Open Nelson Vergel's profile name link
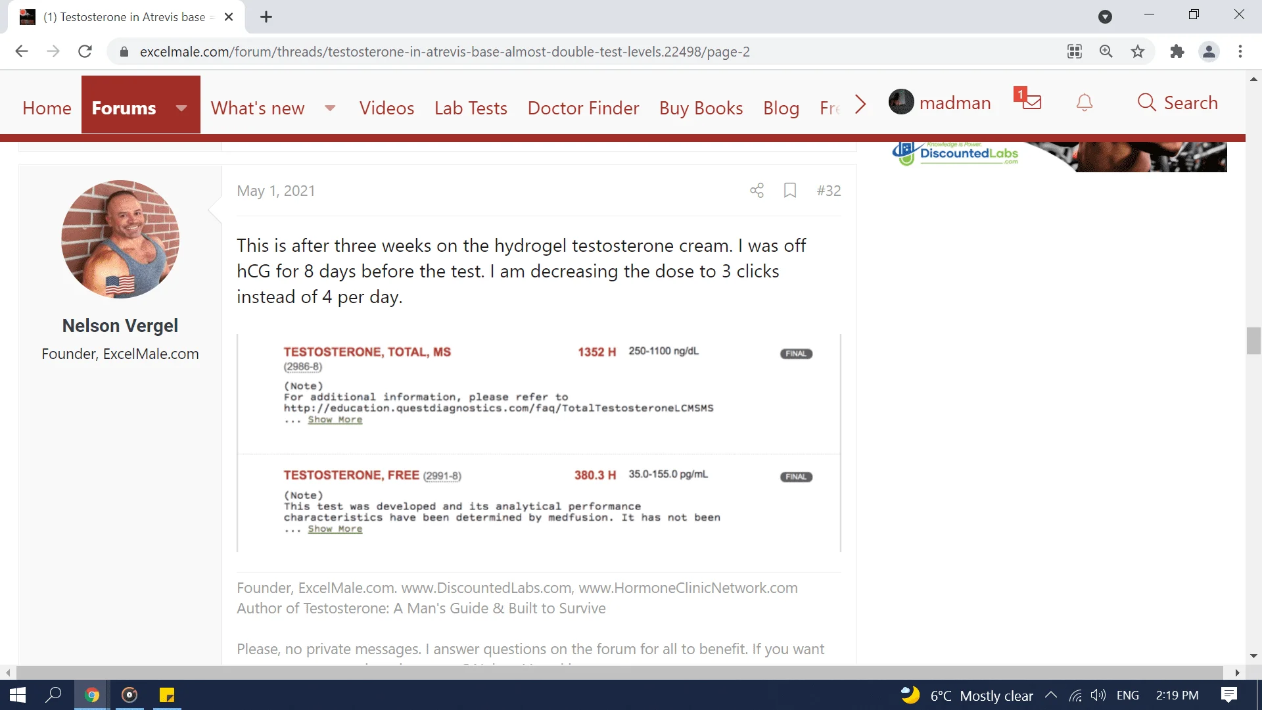 tap(120, 325)
